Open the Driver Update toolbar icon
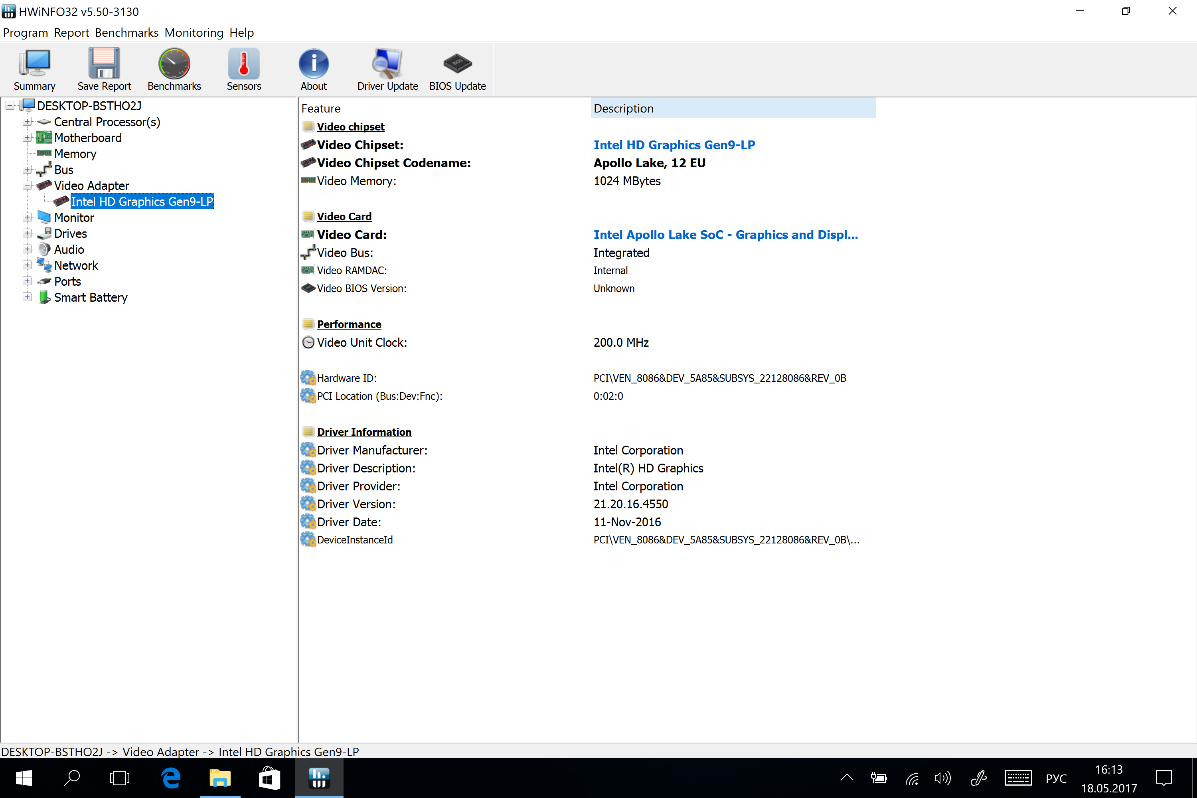The image size is (1197, 798). click(387, 70)
